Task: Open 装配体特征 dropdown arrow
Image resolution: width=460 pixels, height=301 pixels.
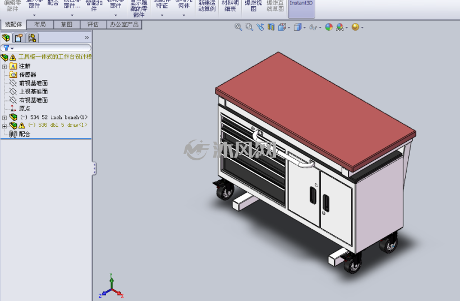Action: [162, 15]
